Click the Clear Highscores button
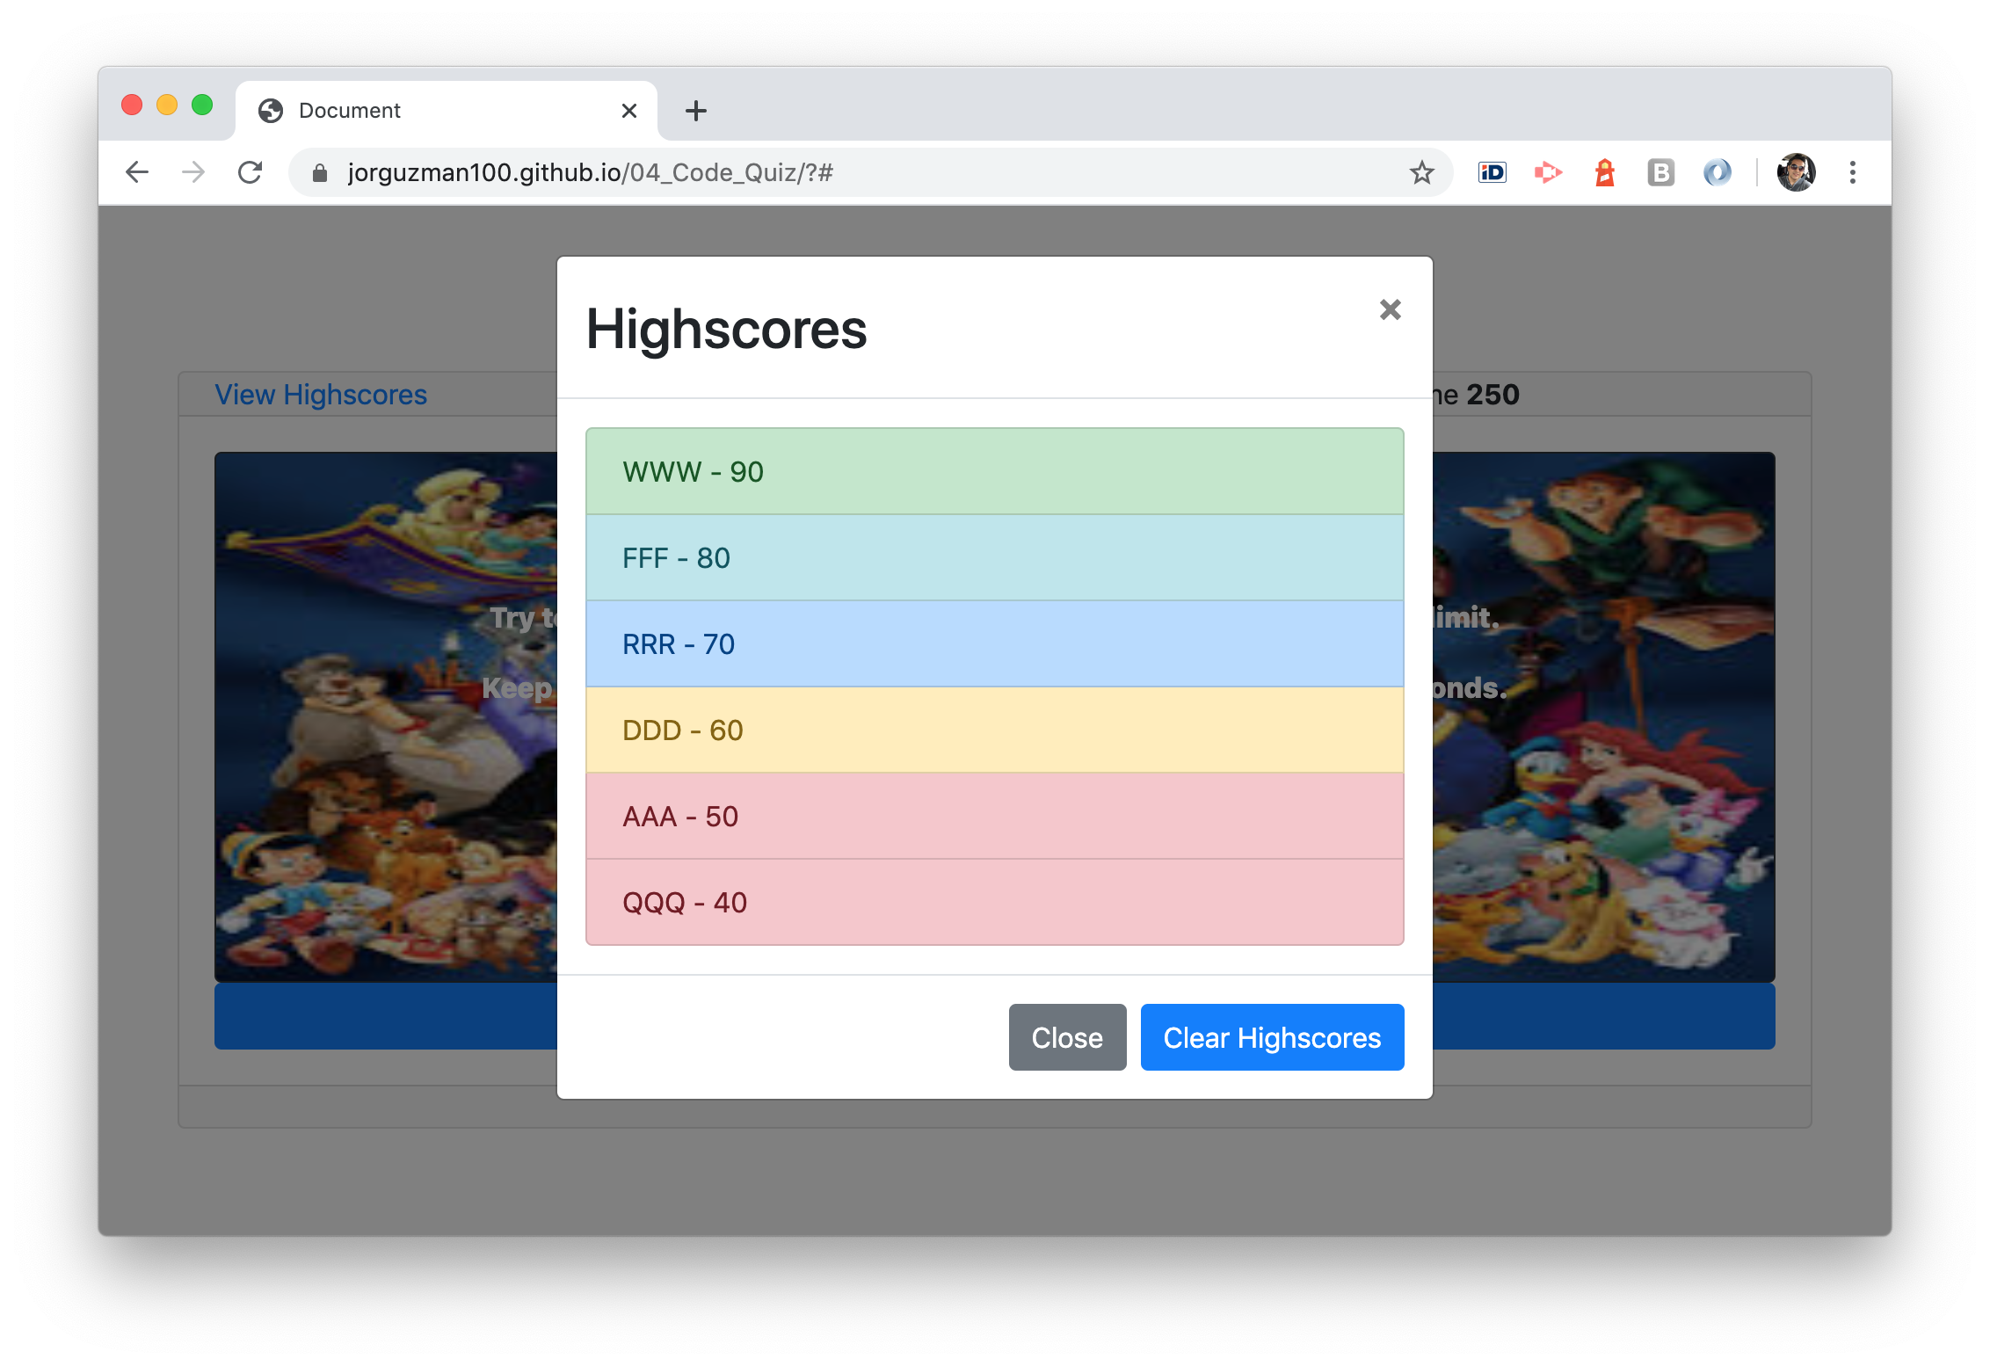This screenshot has height=1366, width=1990. point(1272,1037)
